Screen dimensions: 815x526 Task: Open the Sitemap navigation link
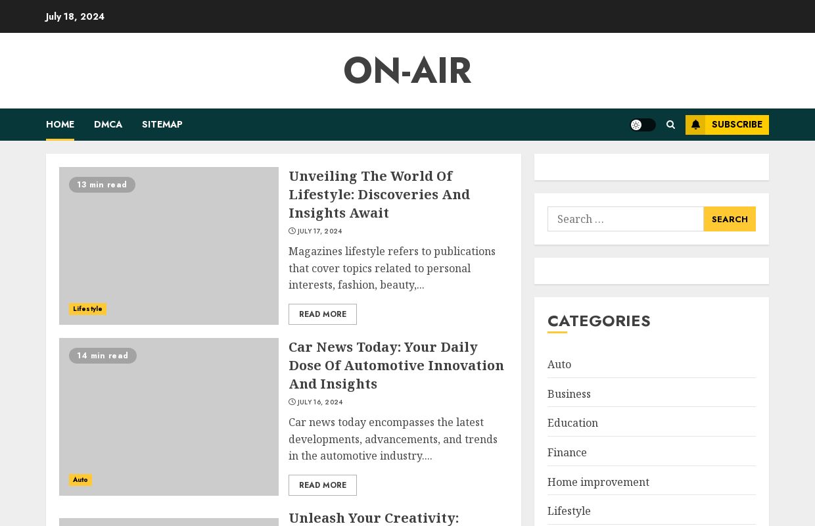(x=162, y=124)
